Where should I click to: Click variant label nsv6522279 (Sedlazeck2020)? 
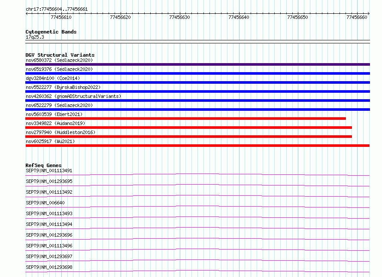(59, 105)
